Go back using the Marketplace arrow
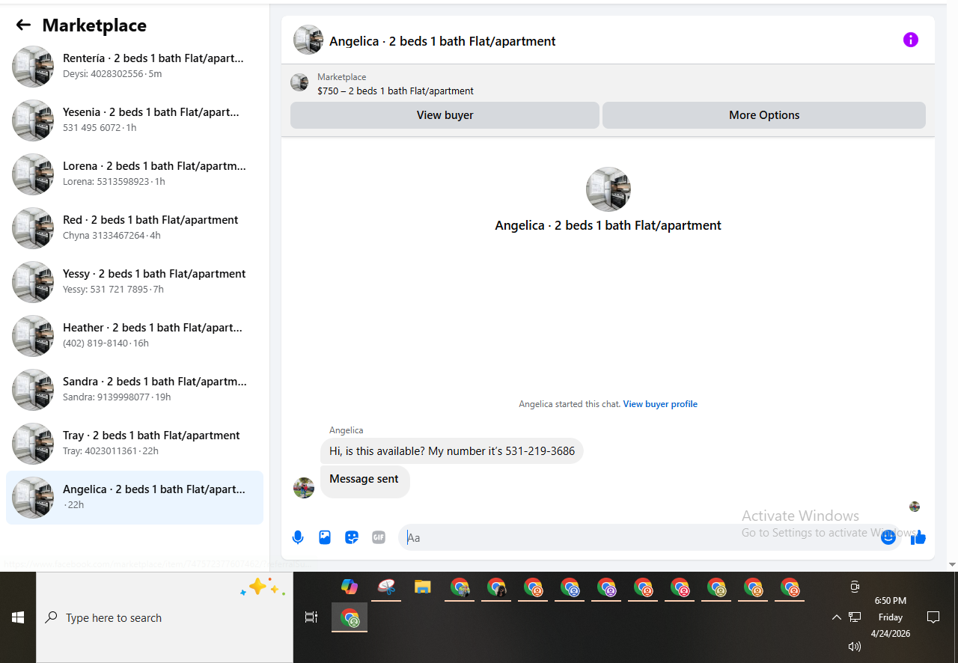This screenshot has width=958, height=663. pyautogui.click(x=23, y=25)
